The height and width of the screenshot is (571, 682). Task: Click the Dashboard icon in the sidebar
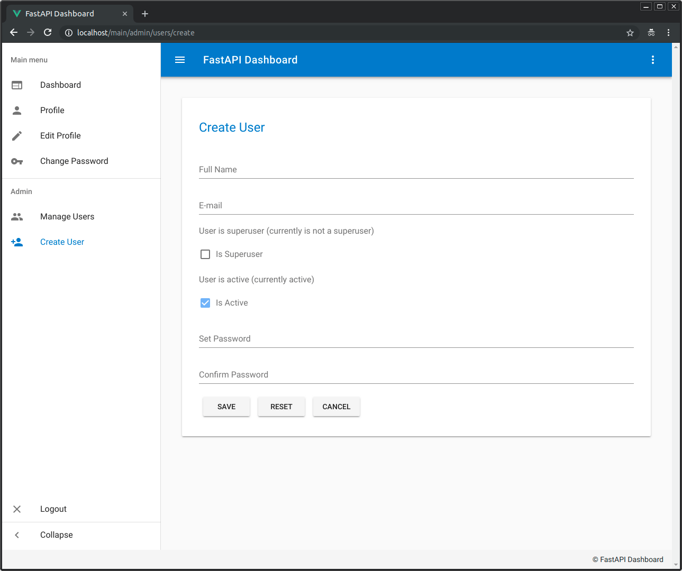17,85
